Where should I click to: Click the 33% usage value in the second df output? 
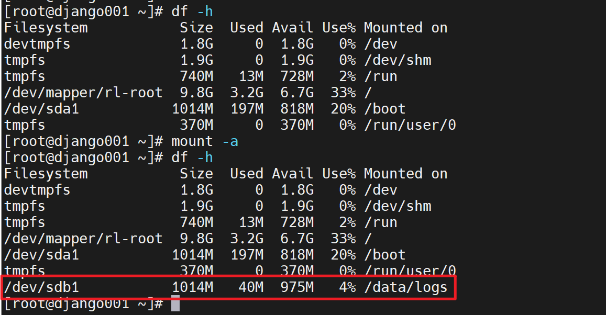pos(343,239)
